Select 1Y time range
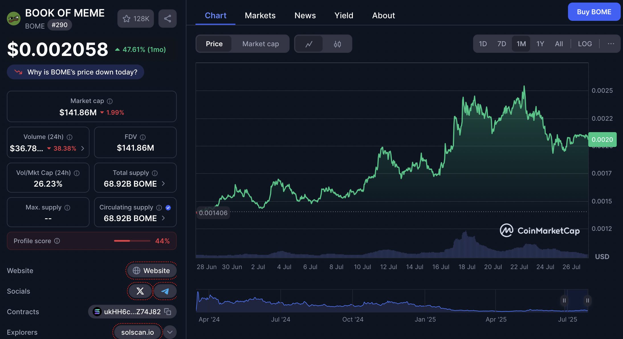This screenshot has height=339, width=623. tap(540, 44)
